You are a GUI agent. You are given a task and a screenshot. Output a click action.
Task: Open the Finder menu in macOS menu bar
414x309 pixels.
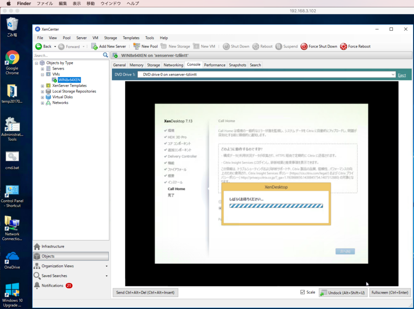pos(24,3)
